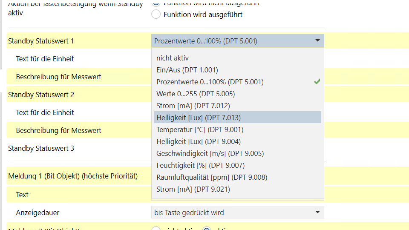Click the "Standby Statuswert 2" parameter row
This screenshot has width=409, height=230.
(x=41, y=95)
